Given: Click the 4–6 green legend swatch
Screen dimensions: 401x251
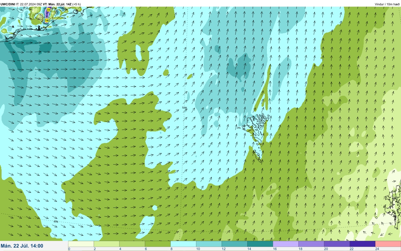Looking at the screenshot, I should coord(133,244).
